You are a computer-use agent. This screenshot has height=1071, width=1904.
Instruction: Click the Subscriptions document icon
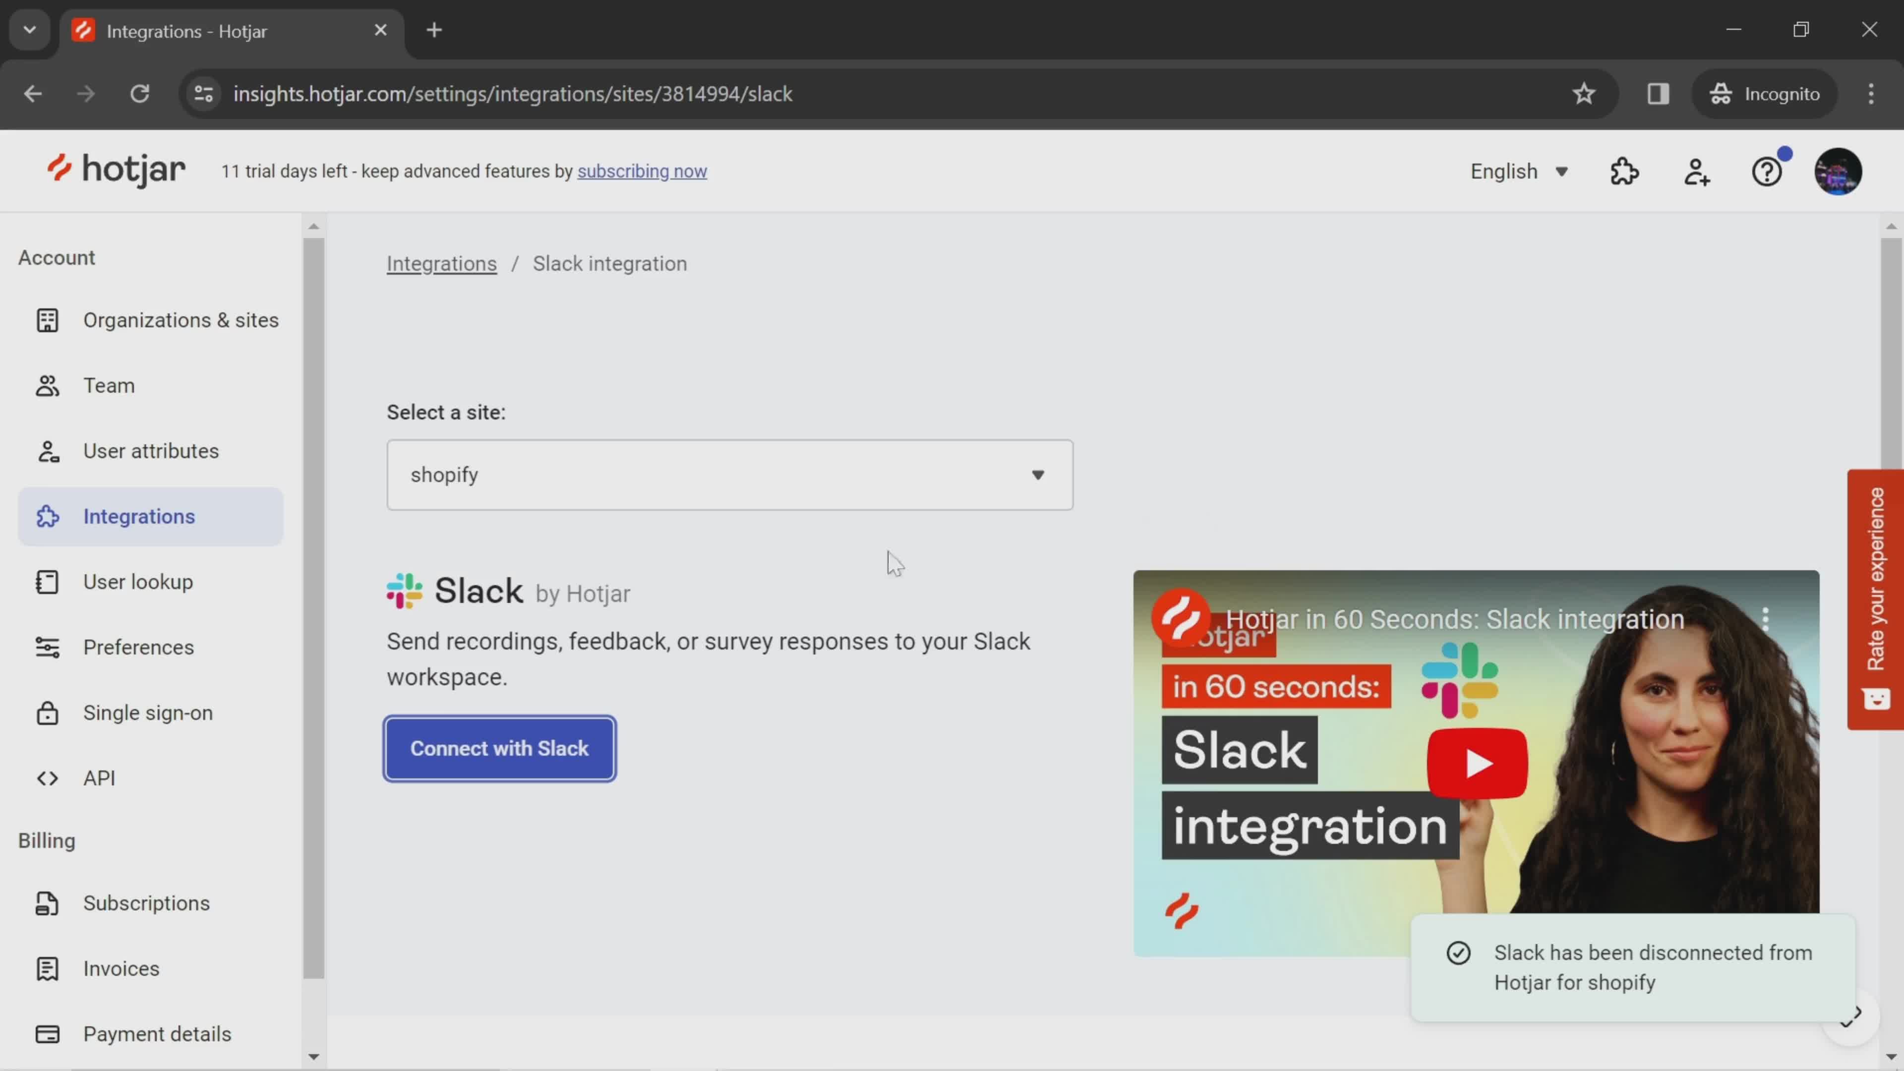(47, 903)
